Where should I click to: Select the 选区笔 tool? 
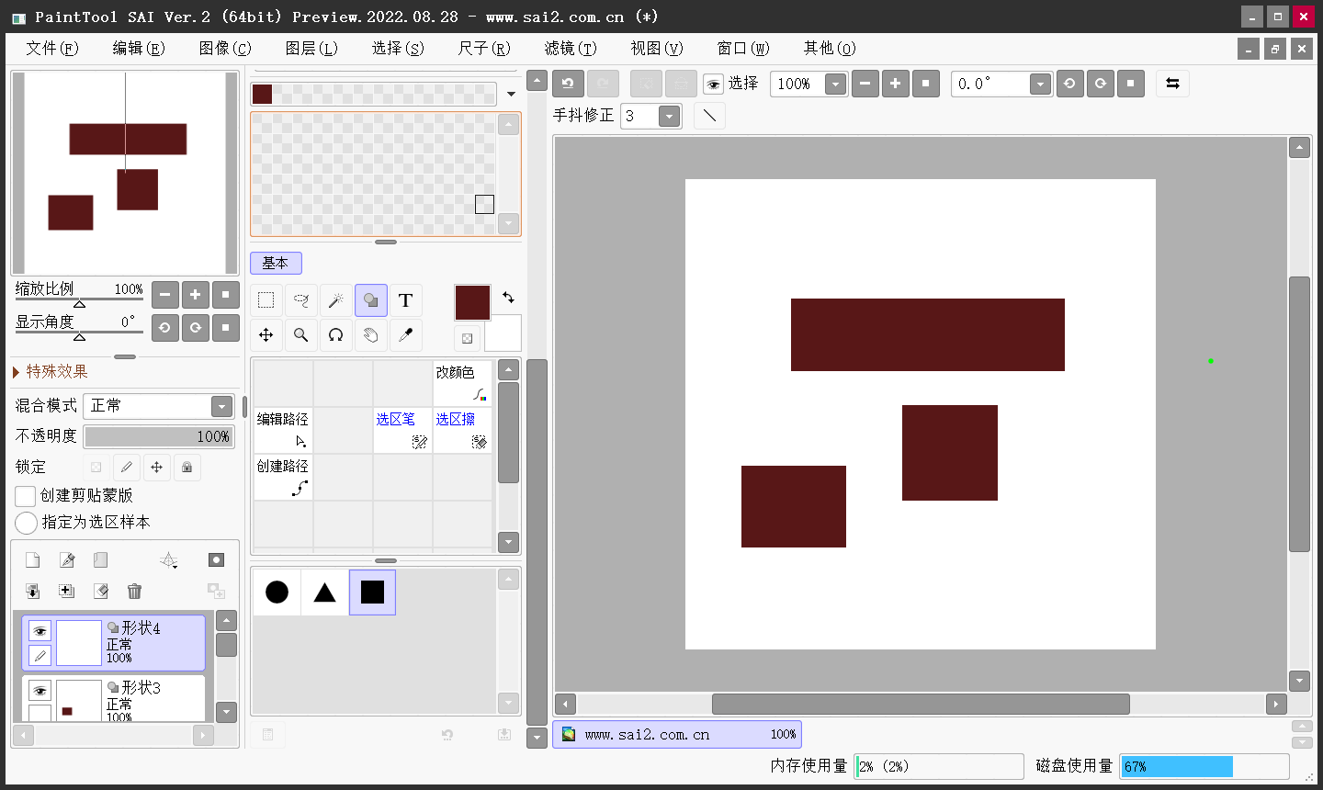coord(402,430)
